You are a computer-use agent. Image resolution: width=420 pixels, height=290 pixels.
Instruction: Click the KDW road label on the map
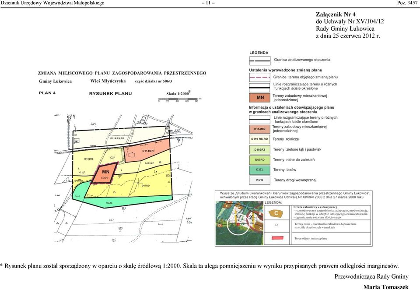coord(93,146)
